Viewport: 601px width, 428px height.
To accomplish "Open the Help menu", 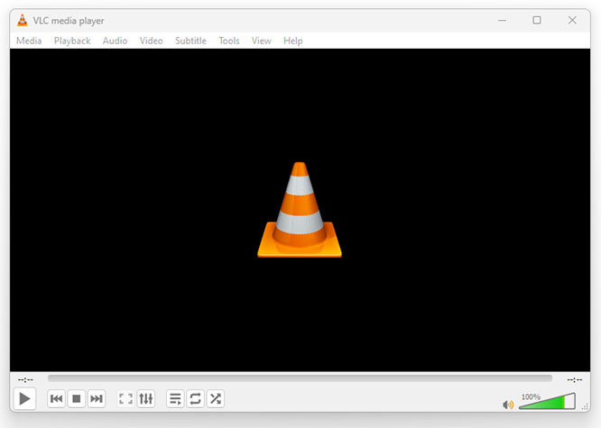I will point(293,41).
